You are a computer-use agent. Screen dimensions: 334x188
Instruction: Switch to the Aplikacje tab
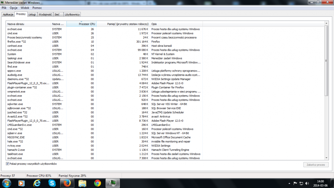[8, 14]
